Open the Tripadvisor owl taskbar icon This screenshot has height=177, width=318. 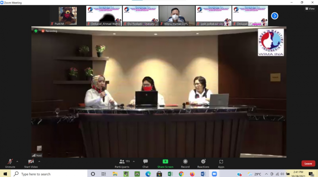click(x=137, y=174)
